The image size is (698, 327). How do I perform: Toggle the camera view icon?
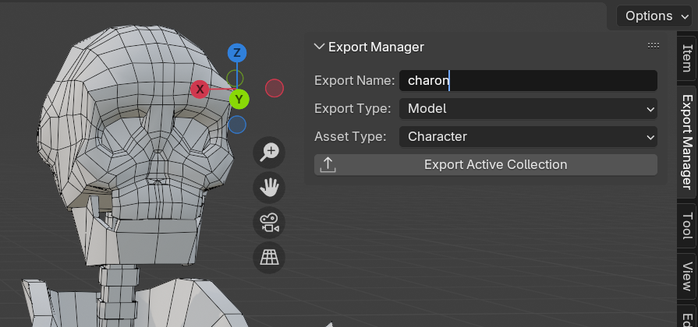point(269,223)
